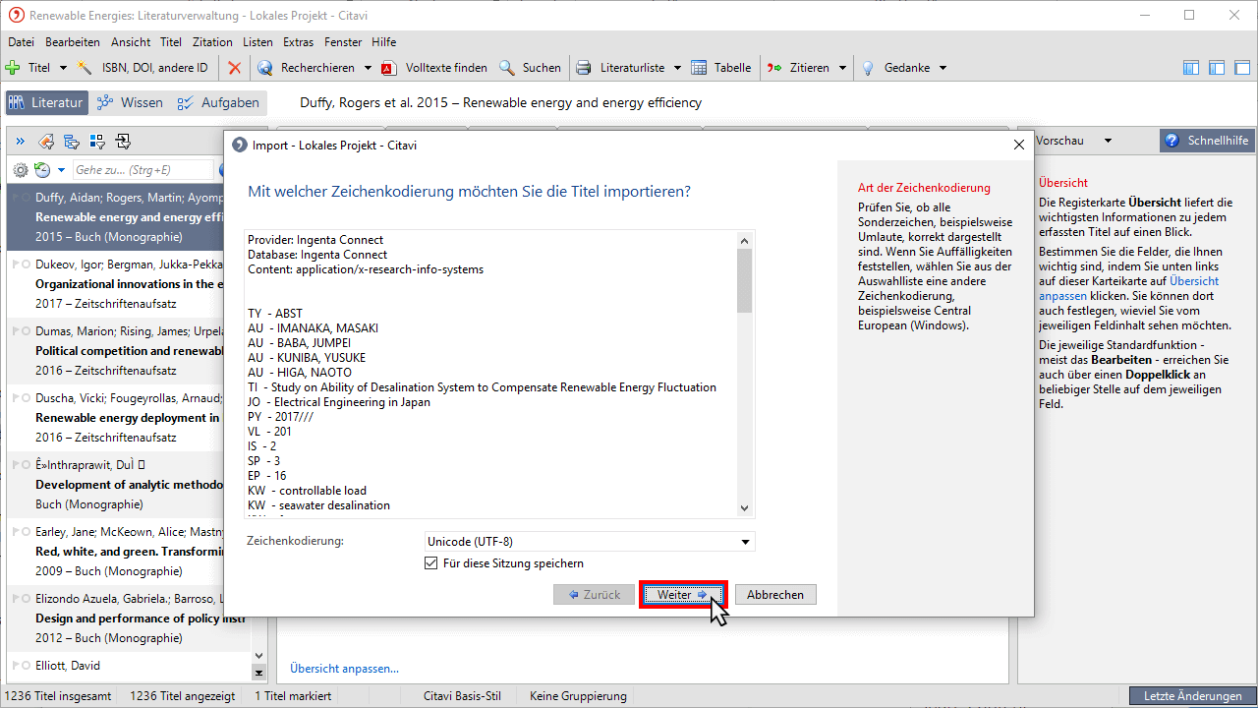Click the red X delete icon in toolbar
Image resolution: width=1258 pixels, height=708 pixels.
tap(234, 68)
